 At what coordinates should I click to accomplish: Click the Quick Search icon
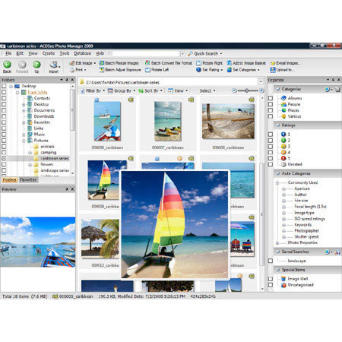(x=190, y=54)
